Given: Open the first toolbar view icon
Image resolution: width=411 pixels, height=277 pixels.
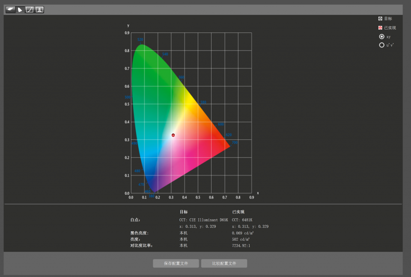Looking at the screenshot, I should point(10,10).
